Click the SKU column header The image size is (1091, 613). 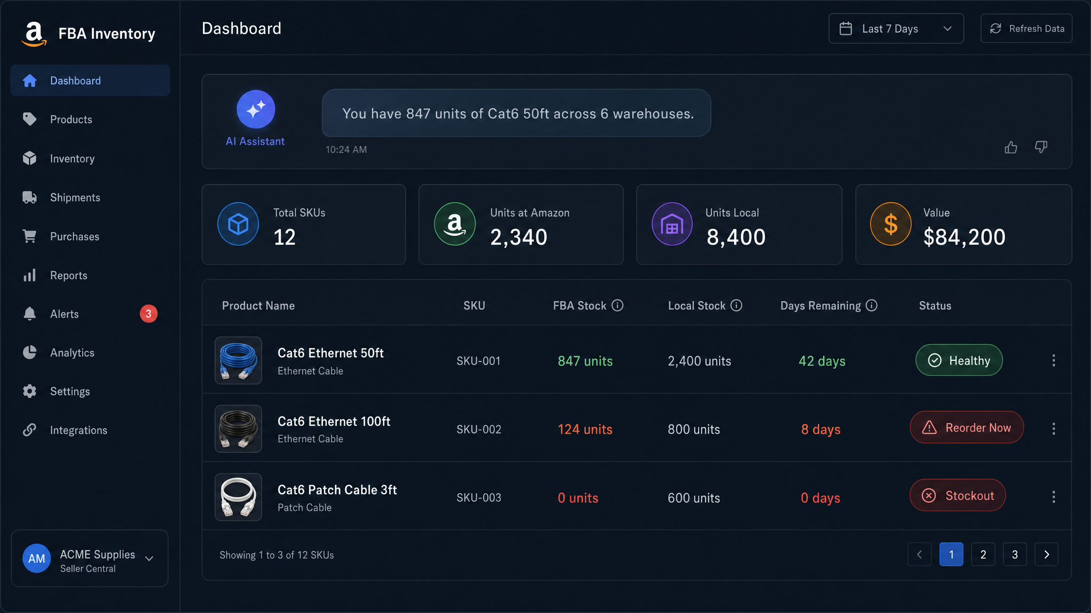474,305
